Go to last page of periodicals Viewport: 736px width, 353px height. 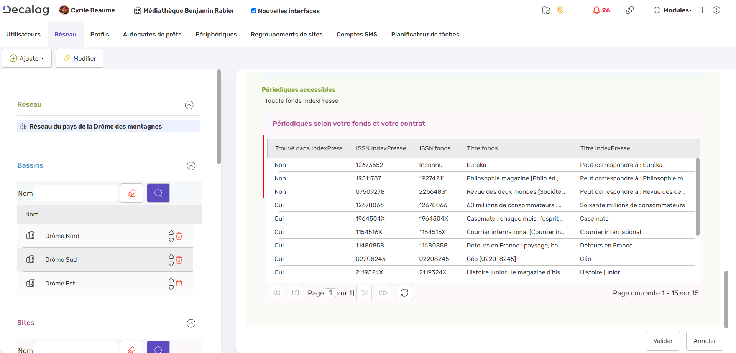383,293
